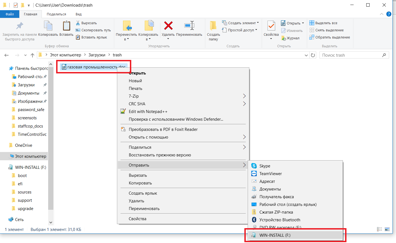Open the View ribbon tab

[x=78, y=14]
